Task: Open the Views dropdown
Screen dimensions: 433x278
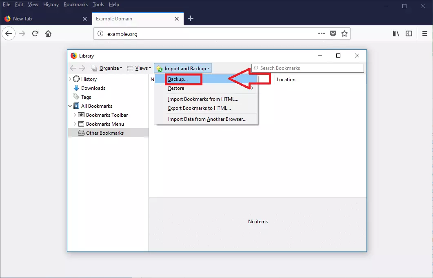Action: click(139, 68)
